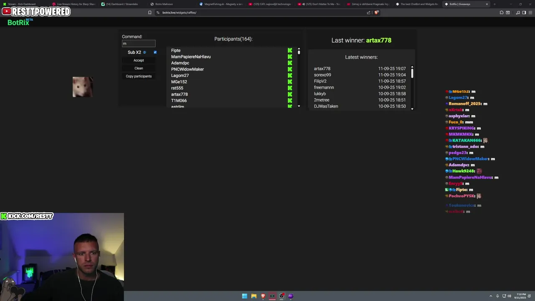This screenshot has height=301, width=535.
Task: Click the microphone icon in system tray
Action: 497,296
